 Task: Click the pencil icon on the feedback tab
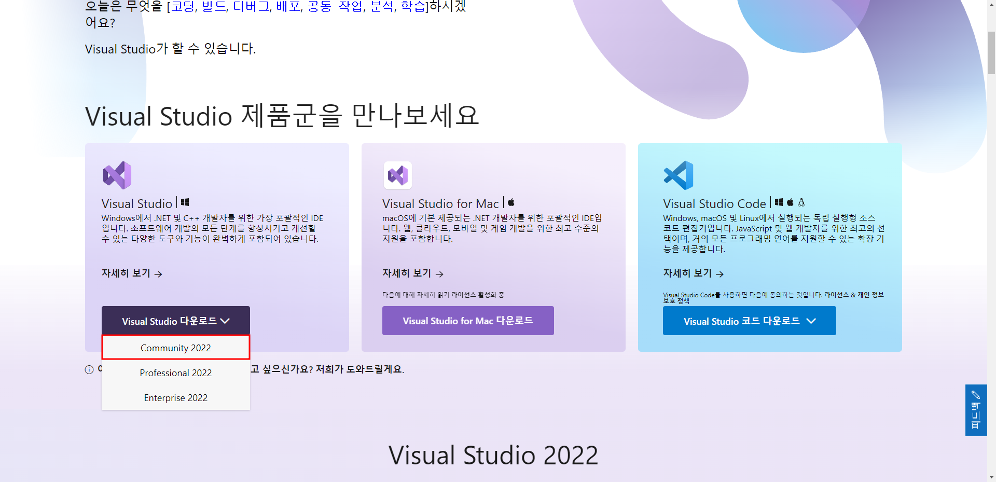coord(976,395)
